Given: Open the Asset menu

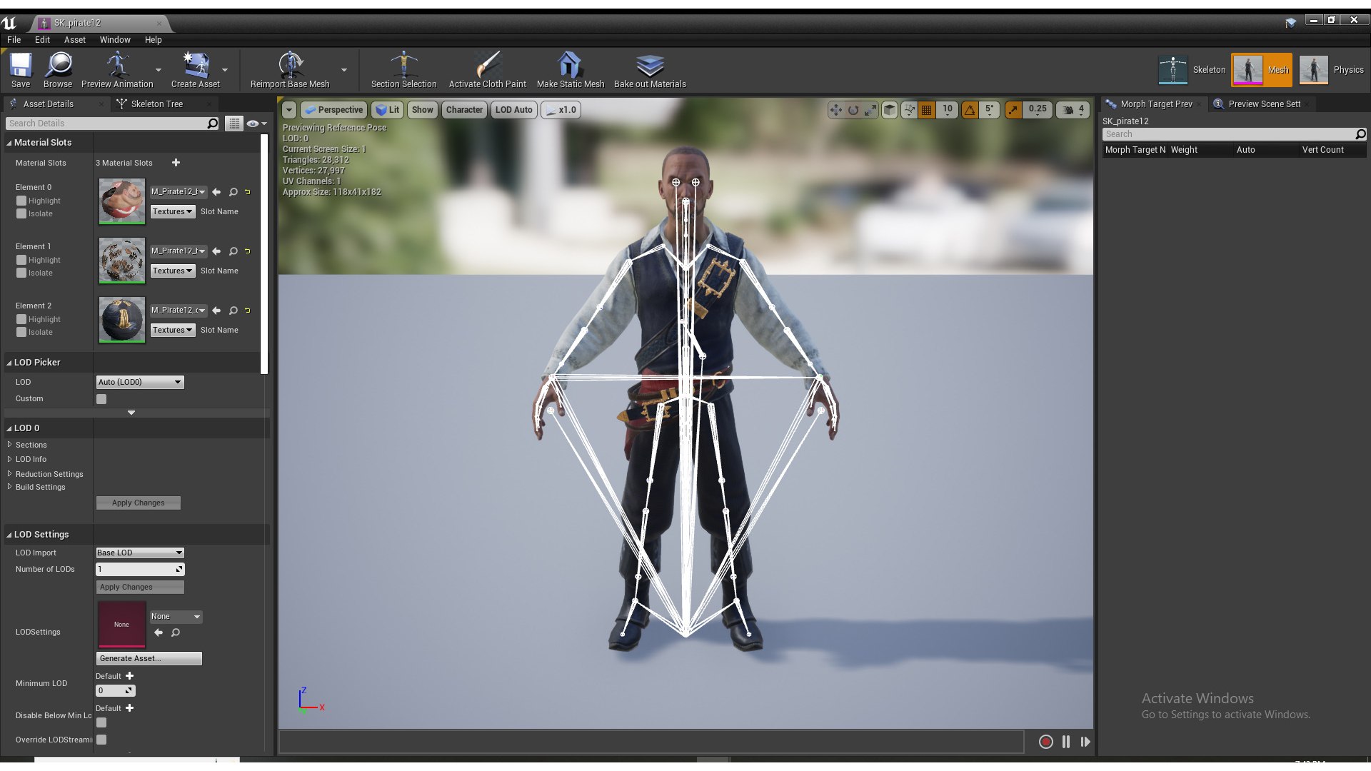Looking at the screenshot, I should (x=74, y=40).
